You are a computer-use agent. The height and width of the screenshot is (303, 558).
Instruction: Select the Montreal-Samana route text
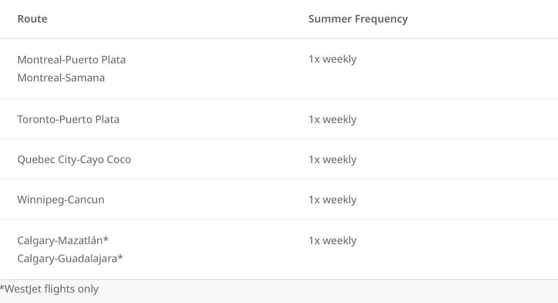pyautogui.click(x=61, y=78)
